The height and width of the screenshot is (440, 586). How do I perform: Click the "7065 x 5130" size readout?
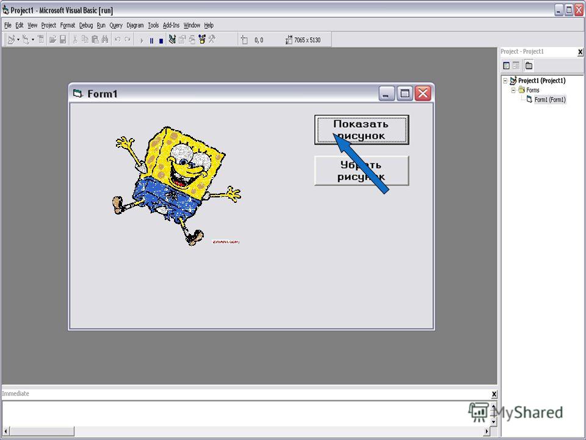(x=307, y=40)
